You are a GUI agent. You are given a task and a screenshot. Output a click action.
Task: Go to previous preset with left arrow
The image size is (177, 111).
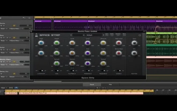(x=71, y=35)
